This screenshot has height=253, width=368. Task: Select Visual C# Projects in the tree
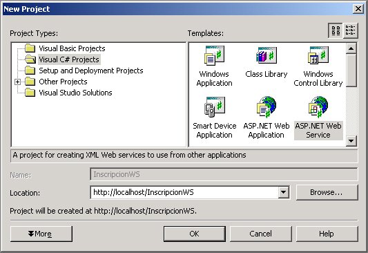[x=69, y=59]
